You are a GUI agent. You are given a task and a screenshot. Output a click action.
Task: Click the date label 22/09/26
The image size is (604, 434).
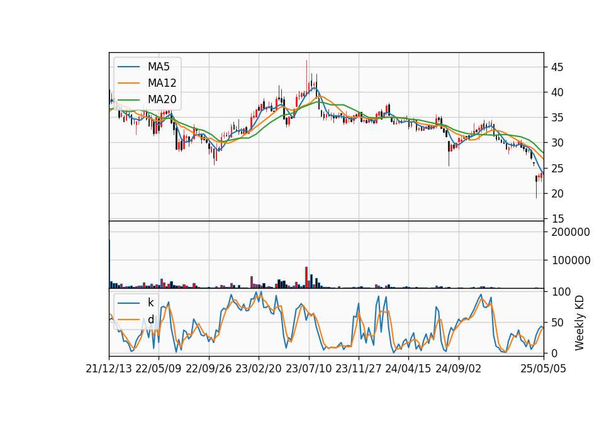click(x=209, y=369)
